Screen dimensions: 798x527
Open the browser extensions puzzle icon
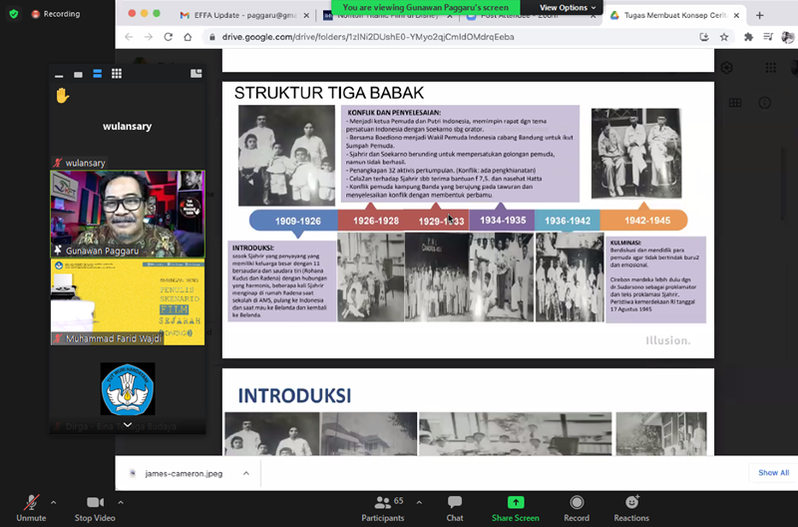749,37
